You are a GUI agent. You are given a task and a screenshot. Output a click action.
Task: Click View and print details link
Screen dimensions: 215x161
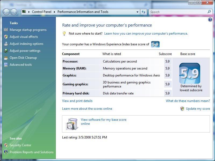(77, 101)
